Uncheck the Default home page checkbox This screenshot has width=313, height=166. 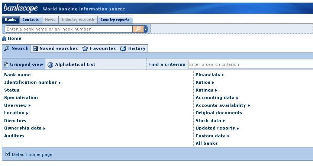click(x=8, y=154)
